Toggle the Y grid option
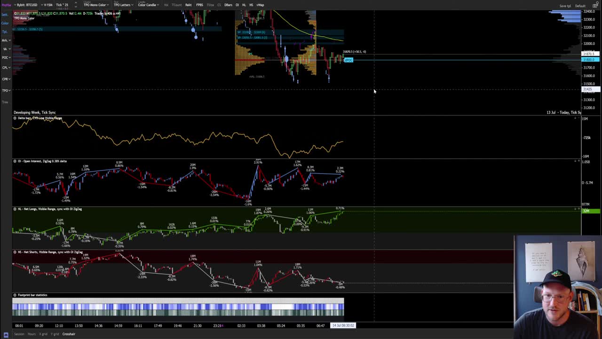This screenshot has width=602, height=339. tap(55, 334)
